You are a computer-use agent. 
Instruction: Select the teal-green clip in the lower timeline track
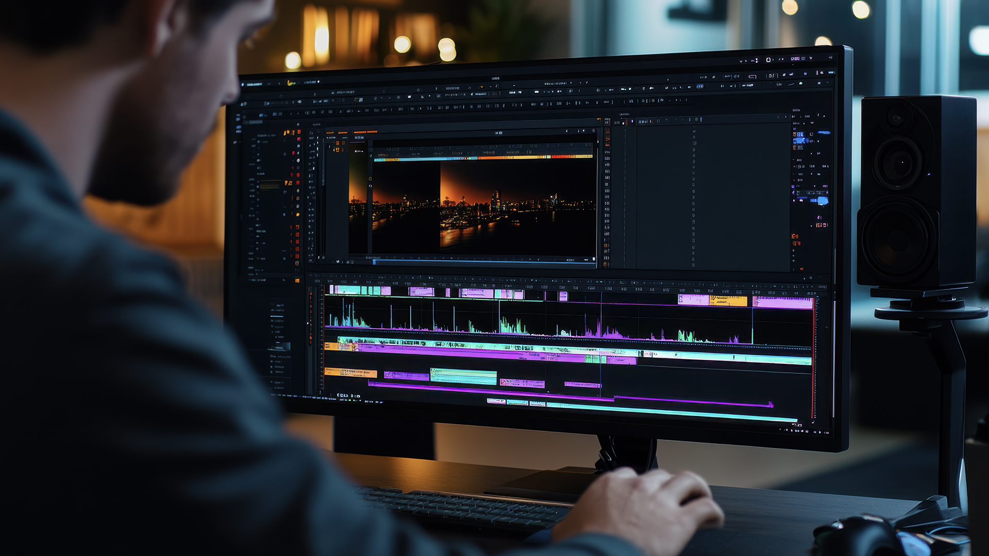pyautogui.click(x=463, y=376)
